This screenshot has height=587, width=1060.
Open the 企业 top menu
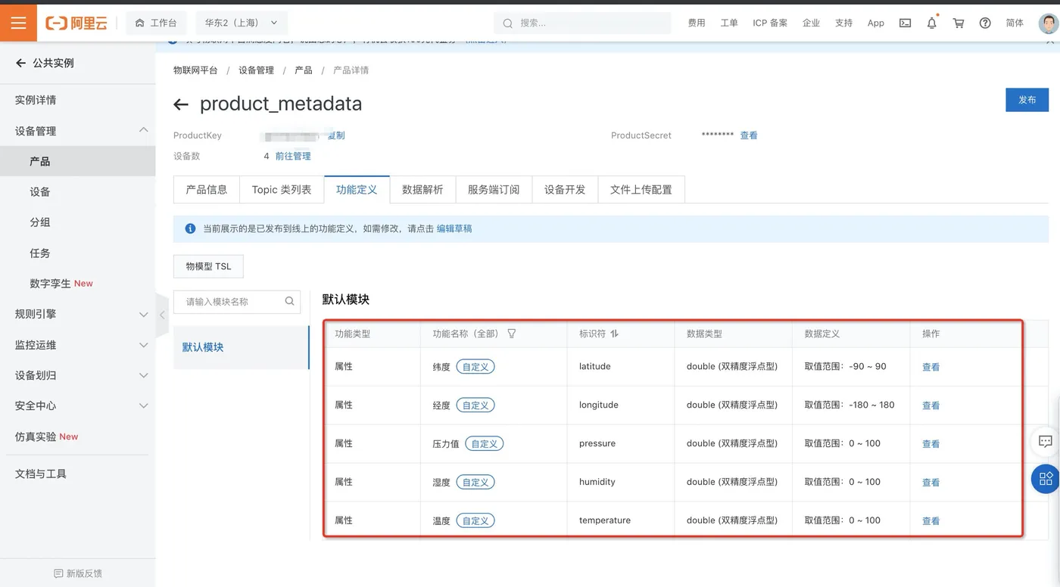(811, 23)
